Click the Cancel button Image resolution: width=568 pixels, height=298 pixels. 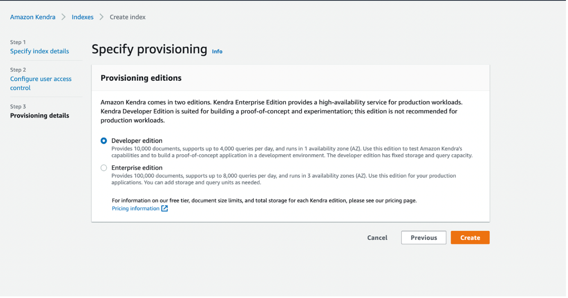[x=377, y=238]
